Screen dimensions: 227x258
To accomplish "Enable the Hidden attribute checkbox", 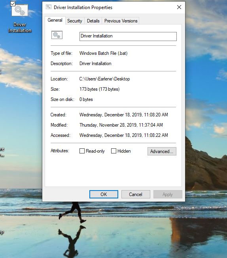I will click(x=114, y=151).
